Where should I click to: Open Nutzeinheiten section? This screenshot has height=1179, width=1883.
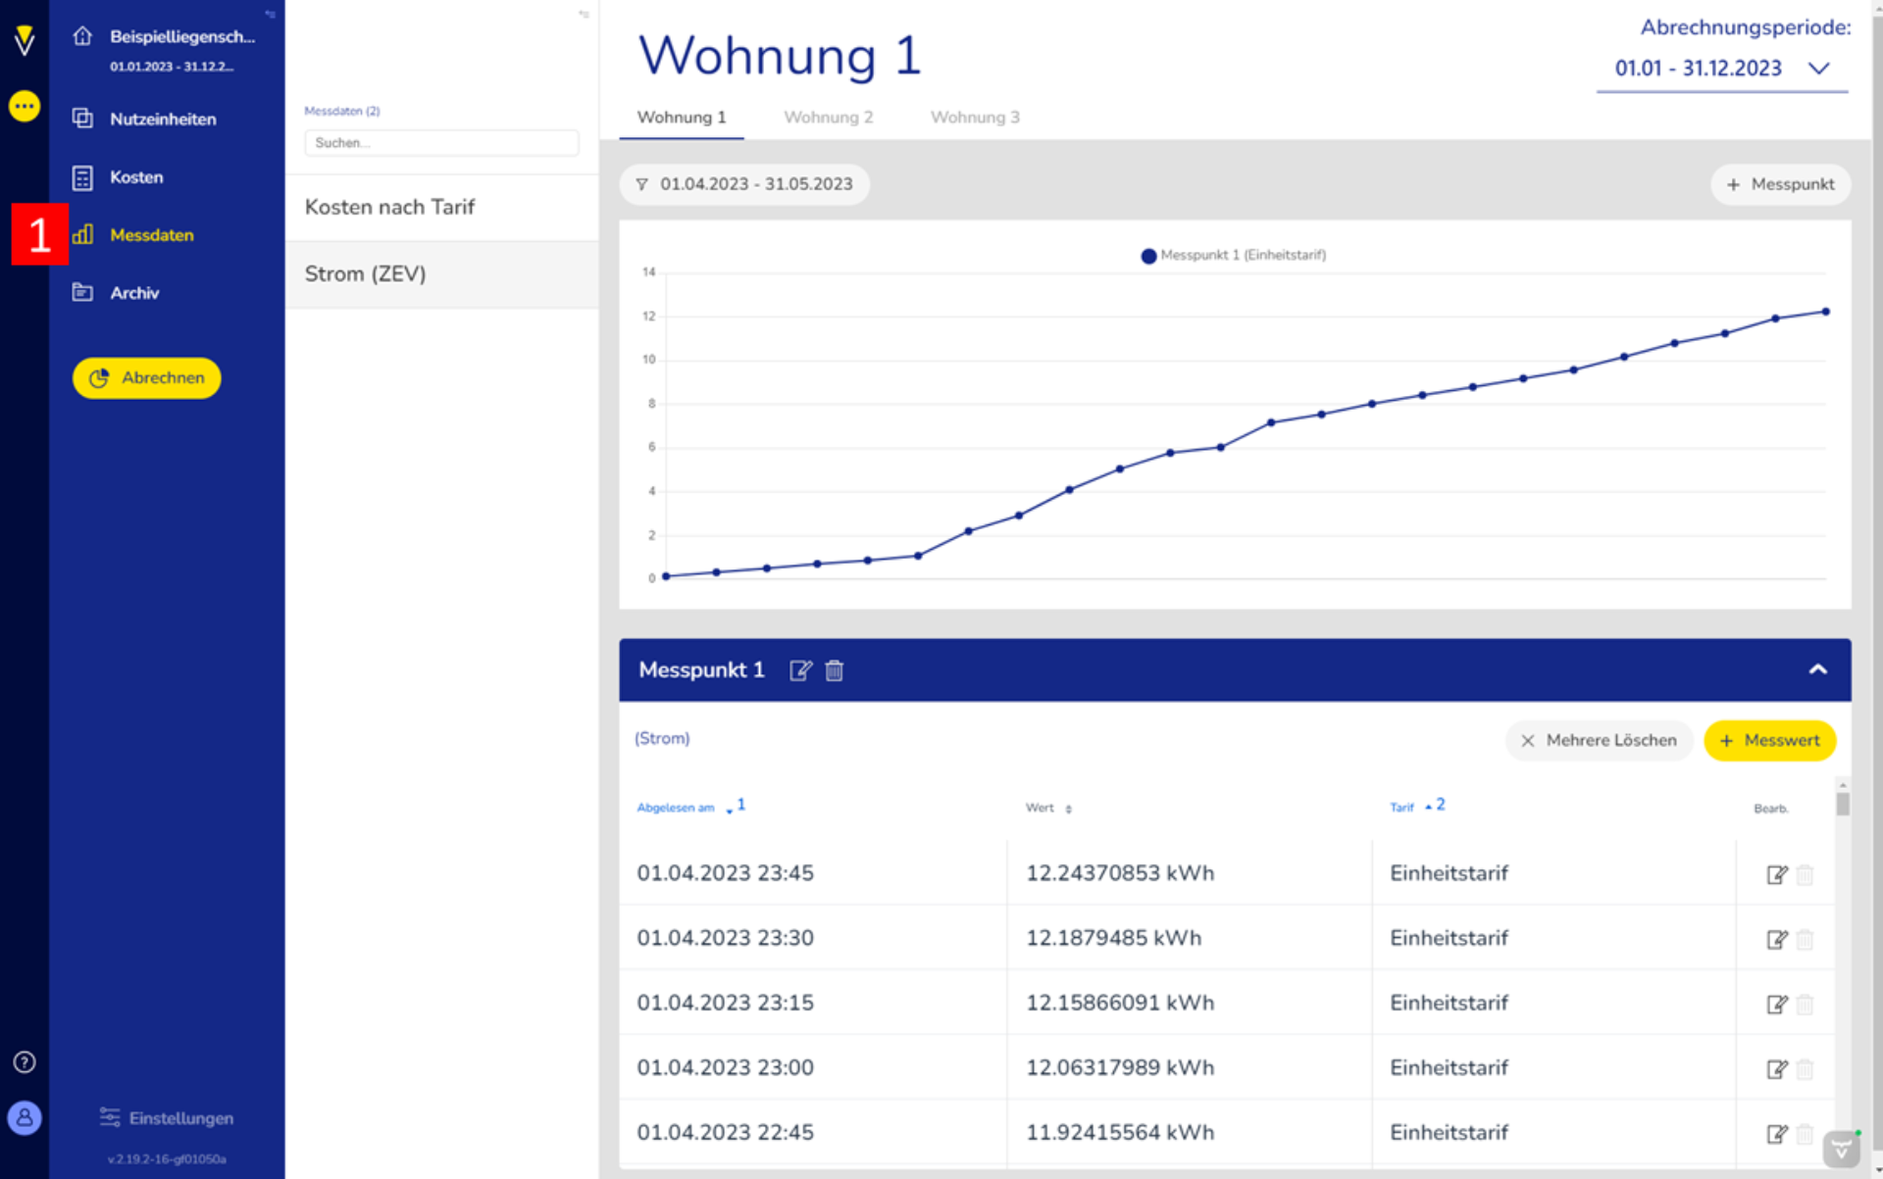pyautogui.click(x=163, y=120)
